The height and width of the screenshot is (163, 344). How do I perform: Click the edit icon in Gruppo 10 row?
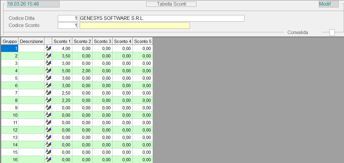[48, 115]
